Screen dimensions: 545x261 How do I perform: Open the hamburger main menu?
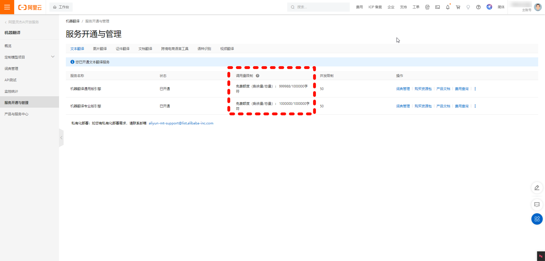[x=7, y=7]
